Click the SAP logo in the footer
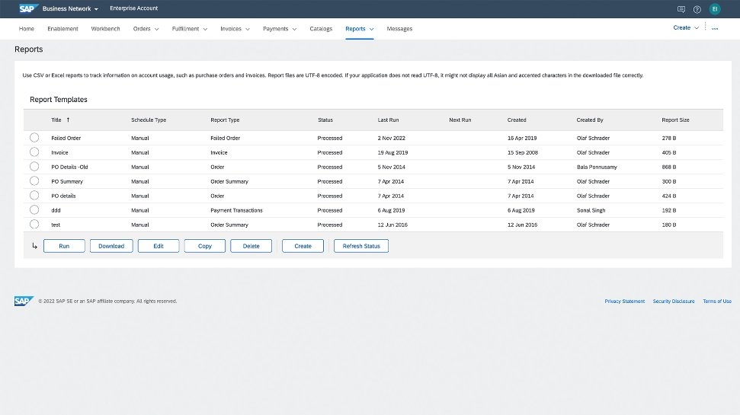This screenshot has height=415, width=740. coord(24,301)
